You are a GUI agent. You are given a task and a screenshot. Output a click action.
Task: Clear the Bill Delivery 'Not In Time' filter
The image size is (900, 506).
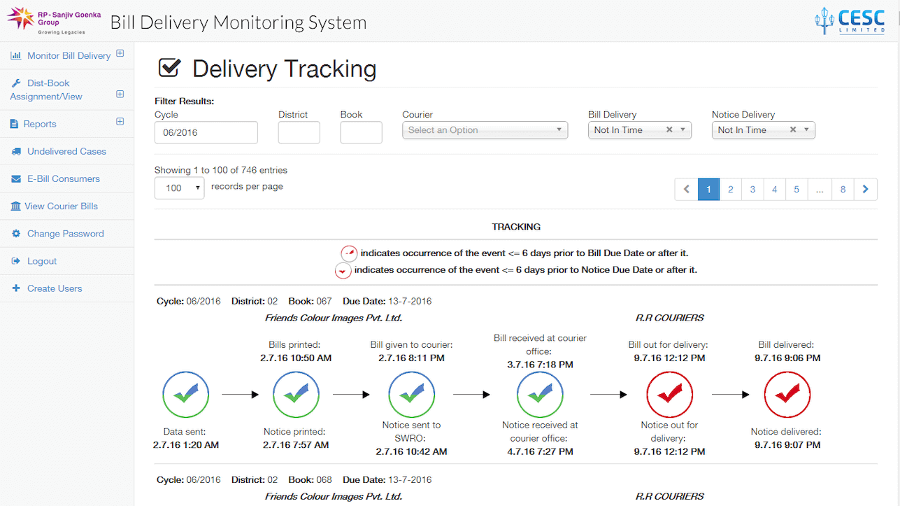tap(669, 130)
